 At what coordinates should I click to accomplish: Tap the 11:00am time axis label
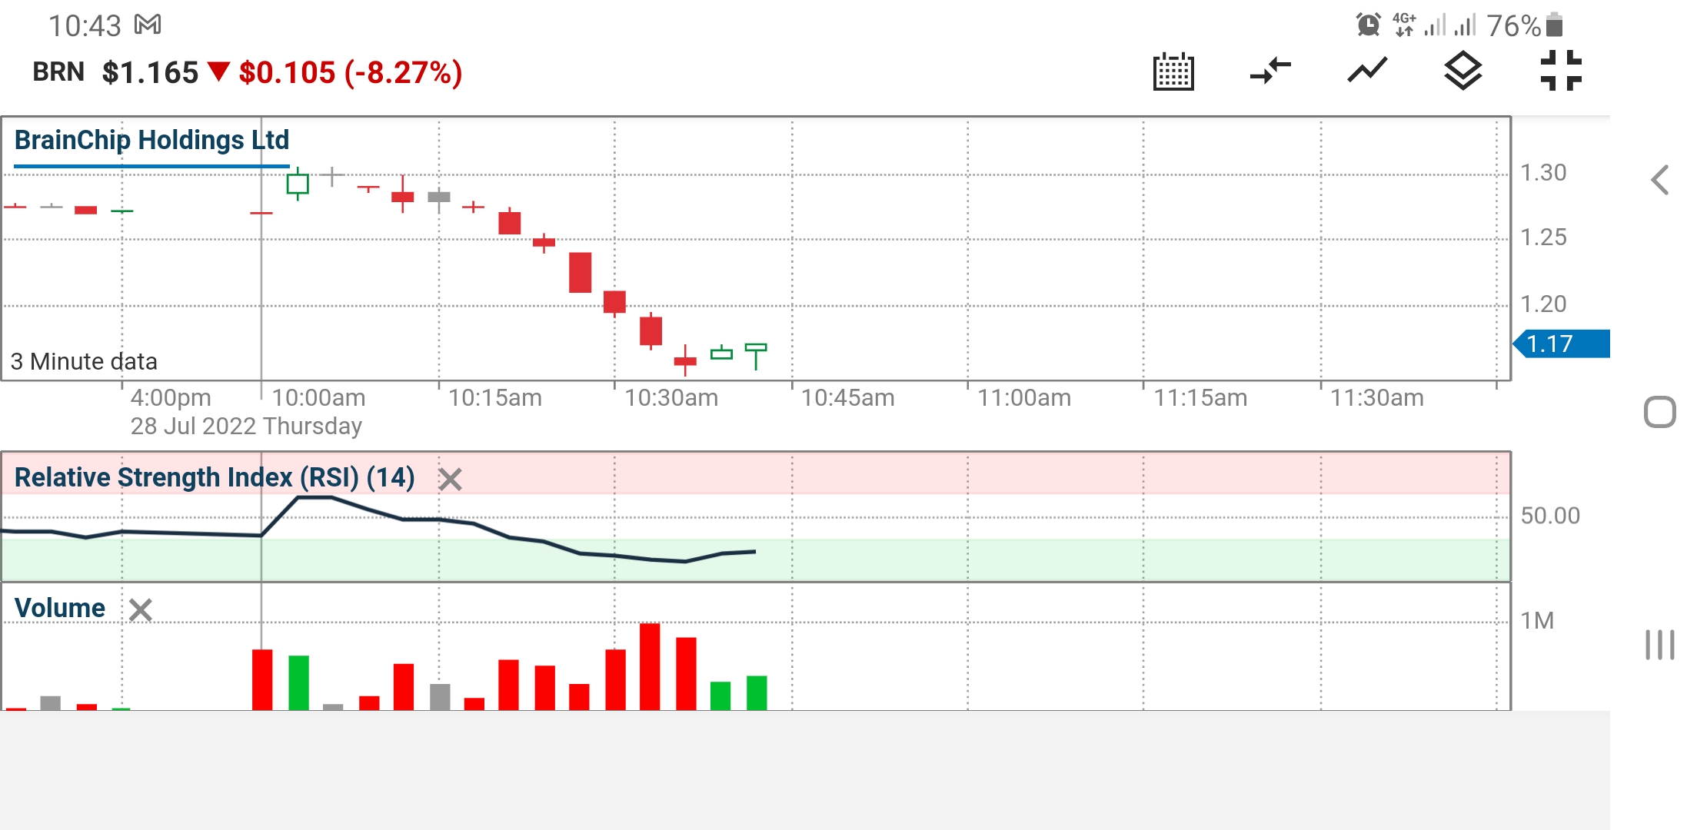pyautogui.click(x=1024, y=398)
